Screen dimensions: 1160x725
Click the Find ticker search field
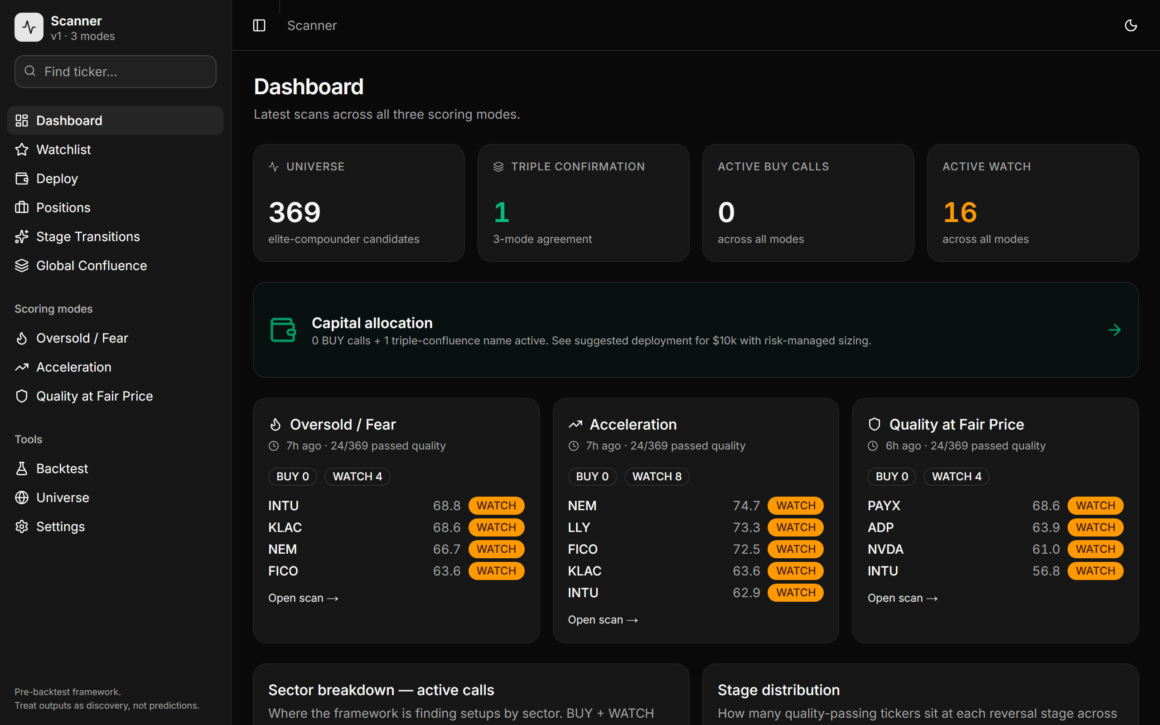coord(115,72)
